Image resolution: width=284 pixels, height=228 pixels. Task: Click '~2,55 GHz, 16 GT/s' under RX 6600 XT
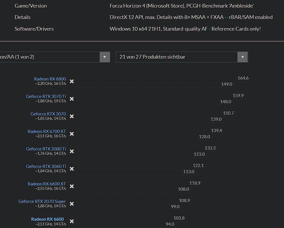click(x=50, y=188)
